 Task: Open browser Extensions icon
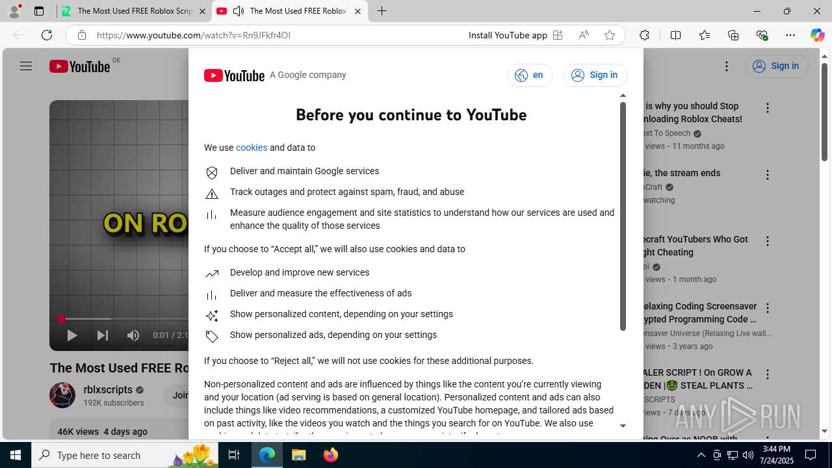coord(644,35)
